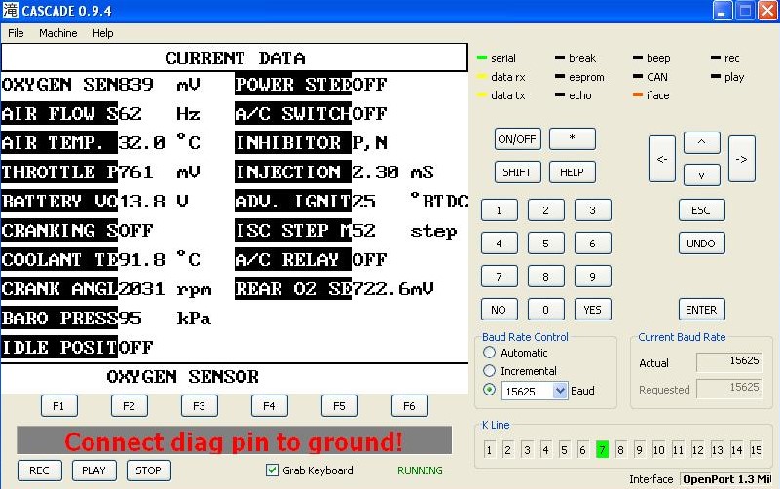Click the HELP keypad button
This screenshot has height=489, width=780.
point(572,172)
